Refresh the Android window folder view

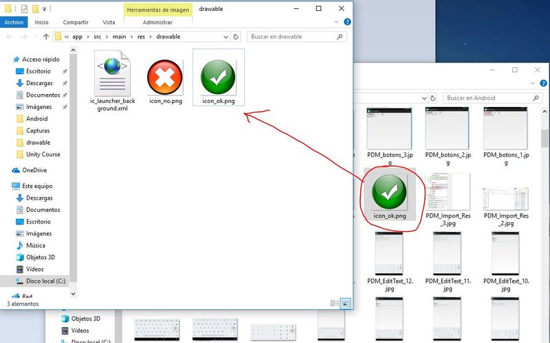click(433, 98)
